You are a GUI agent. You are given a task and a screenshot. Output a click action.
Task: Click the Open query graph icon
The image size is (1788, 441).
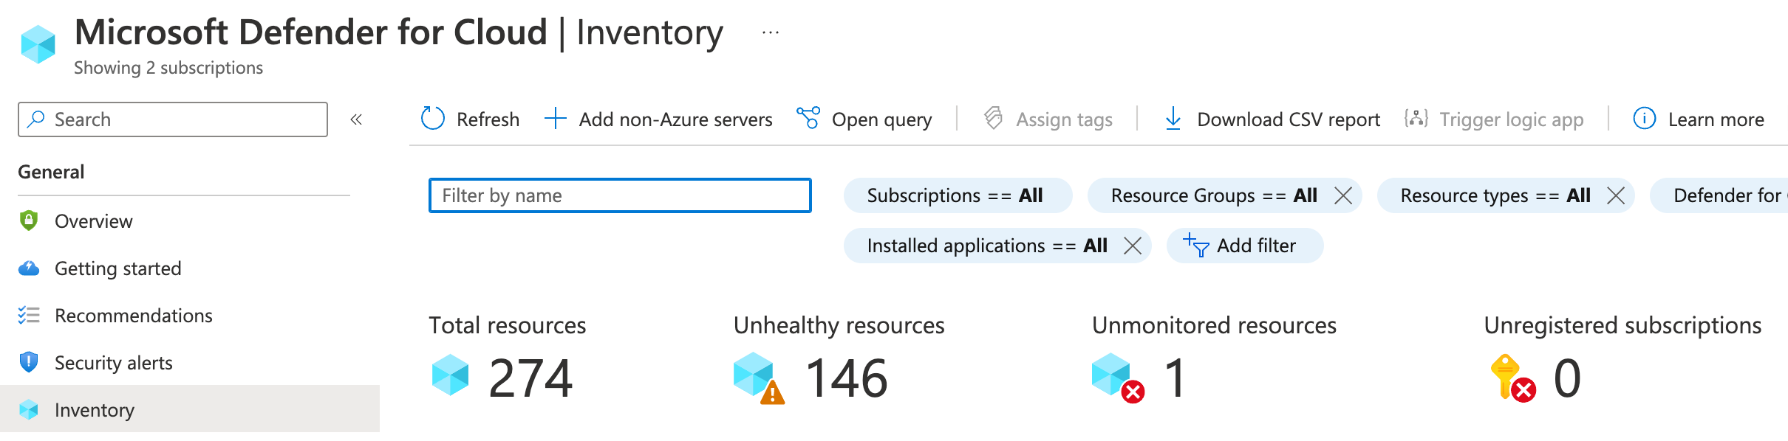(808, 118)
